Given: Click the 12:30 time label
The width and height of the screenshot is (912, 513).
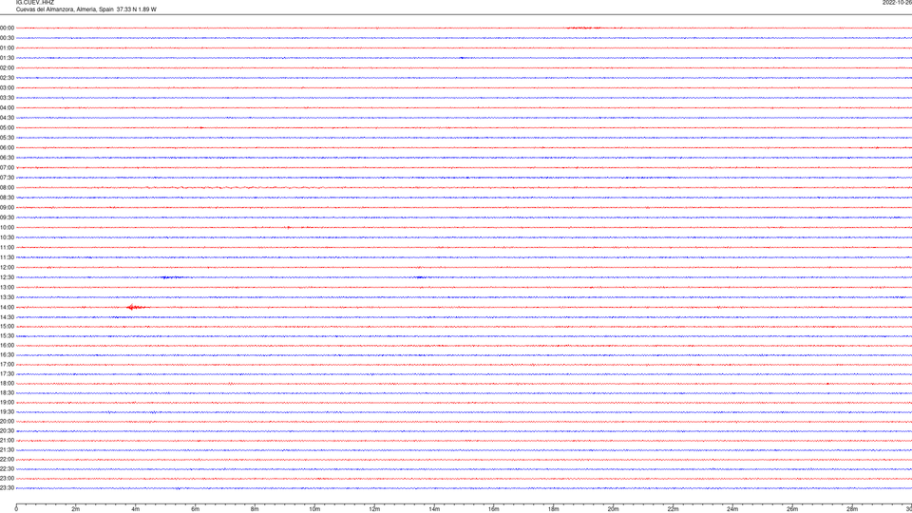Looking at the screenshot, I should 7,277.
